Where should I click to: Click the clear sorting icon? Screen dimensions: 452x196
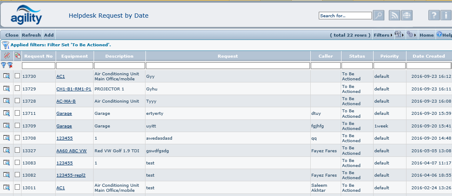pyautogui.click(x=6, y=56)
